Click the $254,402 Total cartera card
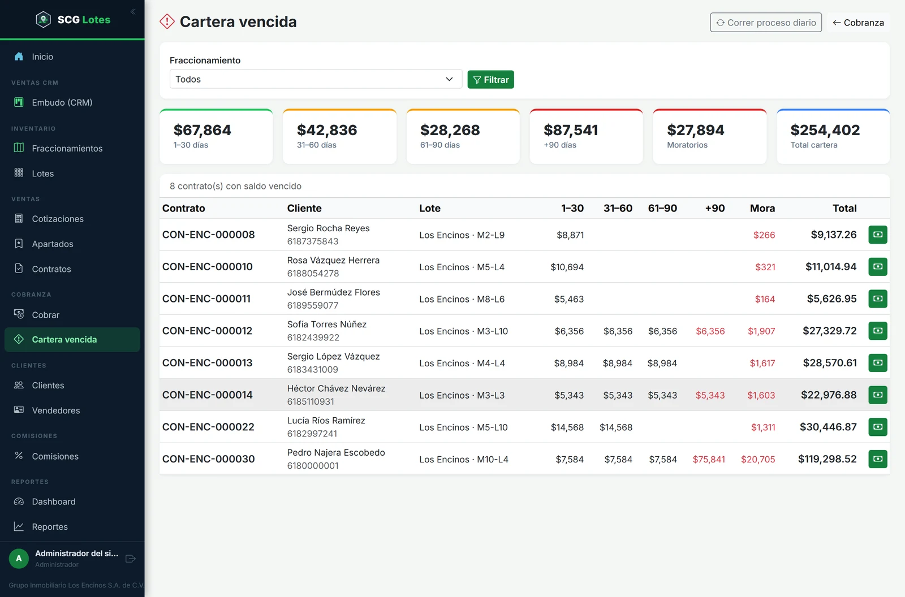 pyautogui.click(x=833, y=136)
